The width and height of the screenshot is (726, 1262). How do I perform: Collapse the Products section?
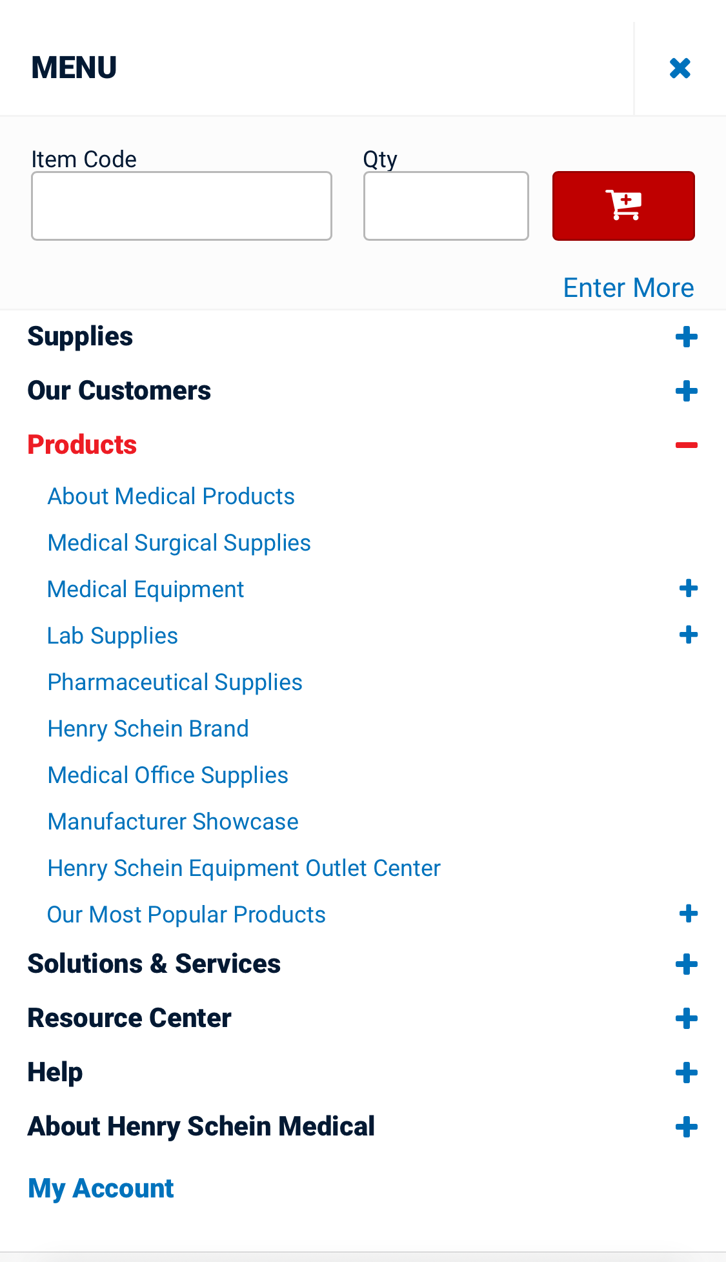(686, 445)
